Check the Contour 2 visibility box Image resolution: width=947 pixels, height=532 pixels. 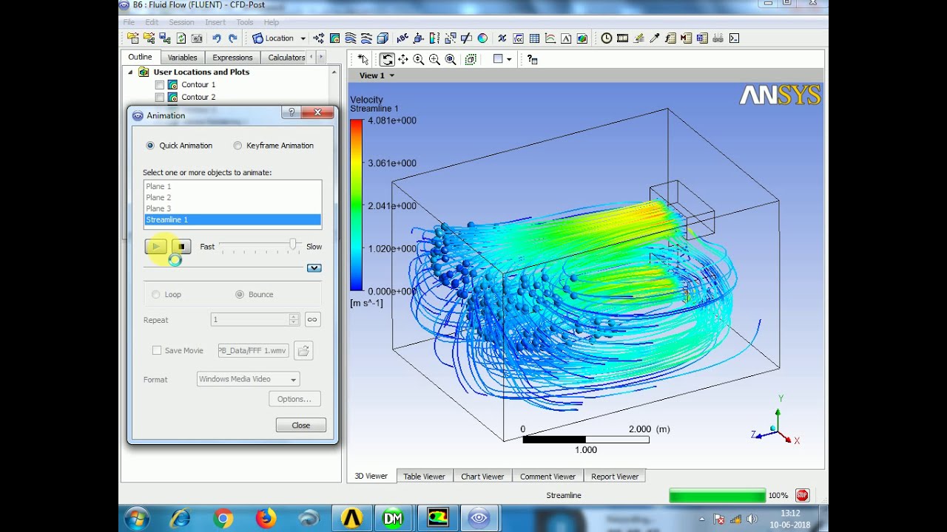pyautogui.click(x=160, y=98)
